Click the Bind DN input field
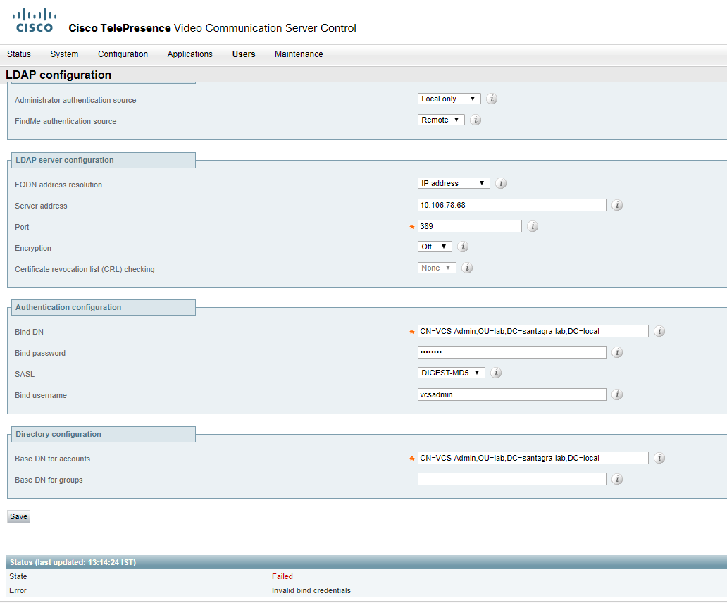This screenshot has height=603, width=727. coord(533,331)
